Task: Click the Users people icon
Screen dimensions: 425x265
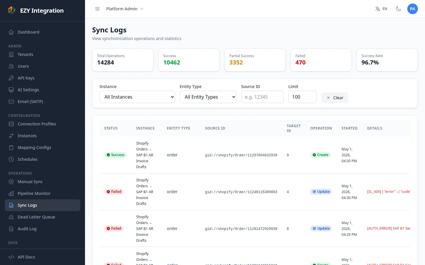Action: point(11,66)
